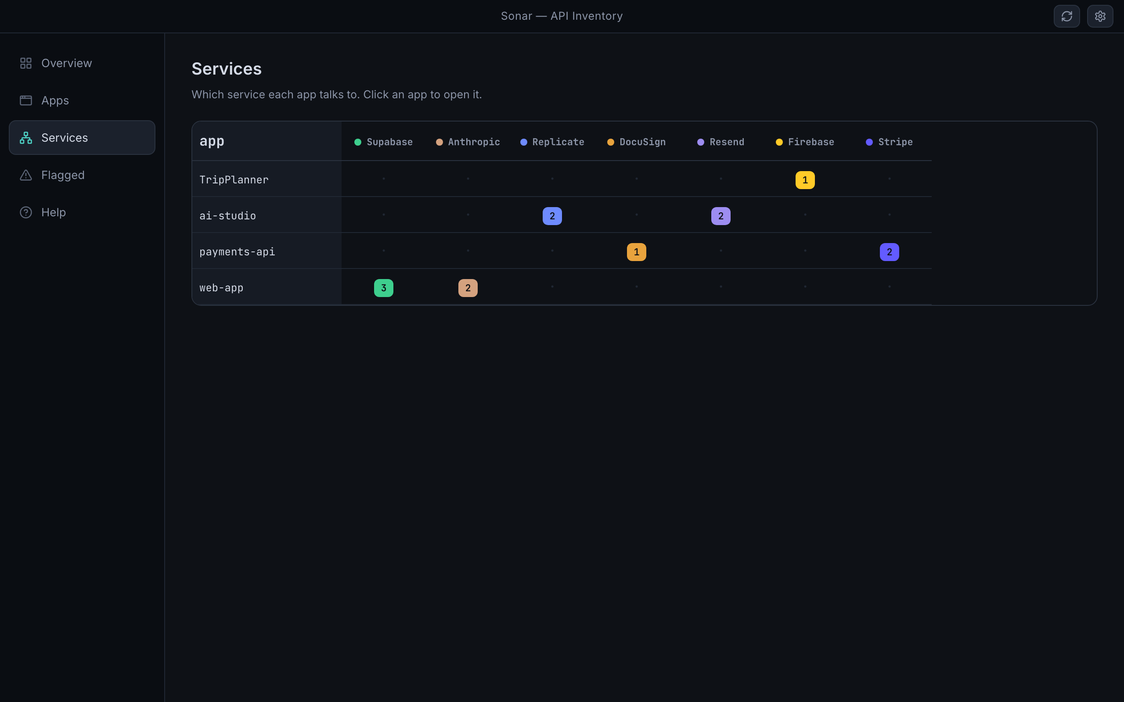
Task: Click the 'Which service each app talks to' description
Action: coord(337,95)
